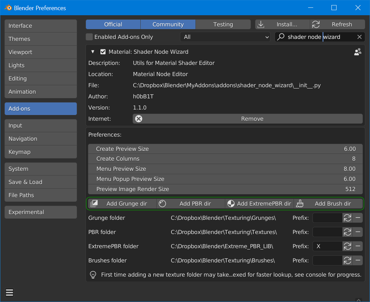This screenshot has height=302, width=370.
Task: Remove the Grunge folder entry
Action: coord(358,218)
